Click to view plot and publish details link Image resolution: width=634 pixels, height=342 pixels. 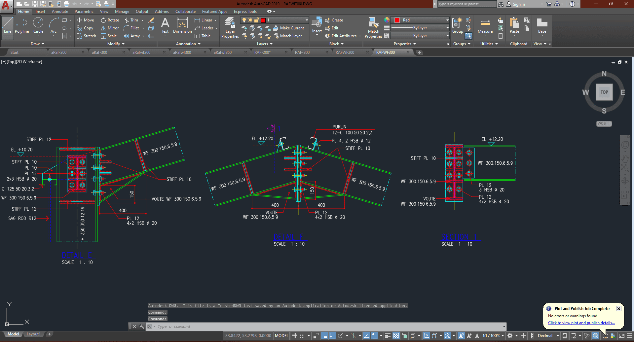[x=581, y=323]
